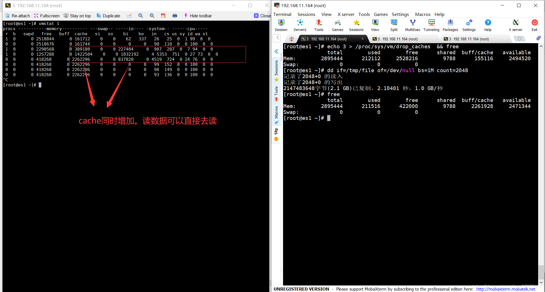545x292 pixels.
Task: Open the Sftp sidebar tab
Action: 276,134
